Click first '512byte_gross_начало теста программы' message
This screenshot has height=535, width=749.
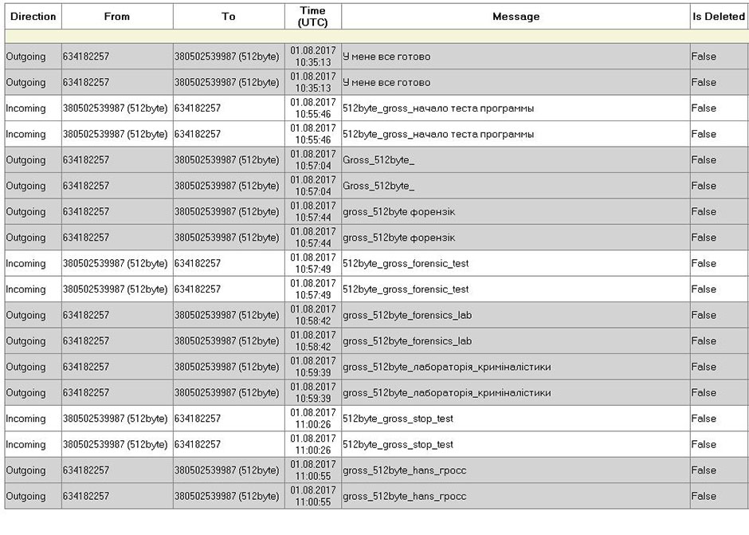point(437,108)
